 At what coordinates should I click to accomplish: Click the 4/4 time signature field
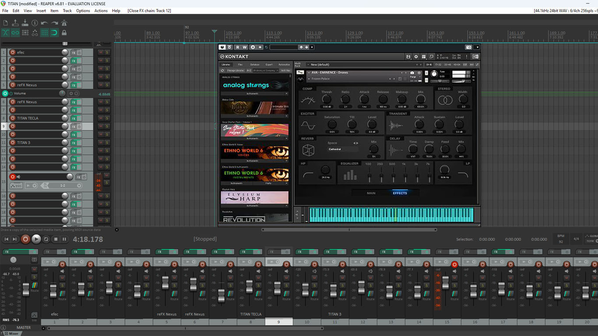576,239
